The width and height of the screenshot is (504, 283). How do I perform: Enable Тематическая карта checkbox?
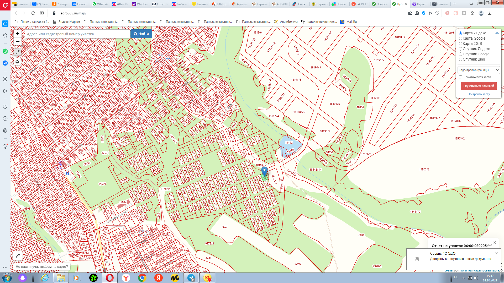(460, 77)
